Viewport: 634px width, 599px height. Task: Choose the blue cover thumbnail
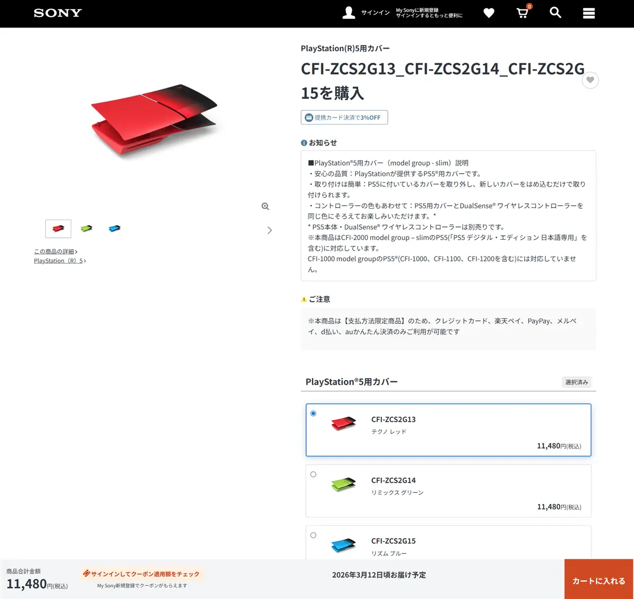click(114, 229)
